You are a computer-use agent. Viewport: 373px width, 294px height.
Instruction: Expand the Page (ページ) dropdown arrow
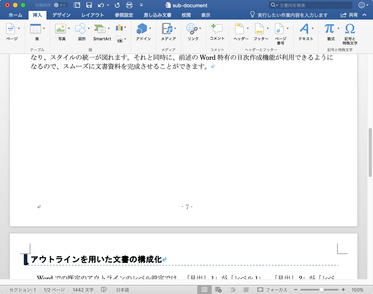(19, 29)
